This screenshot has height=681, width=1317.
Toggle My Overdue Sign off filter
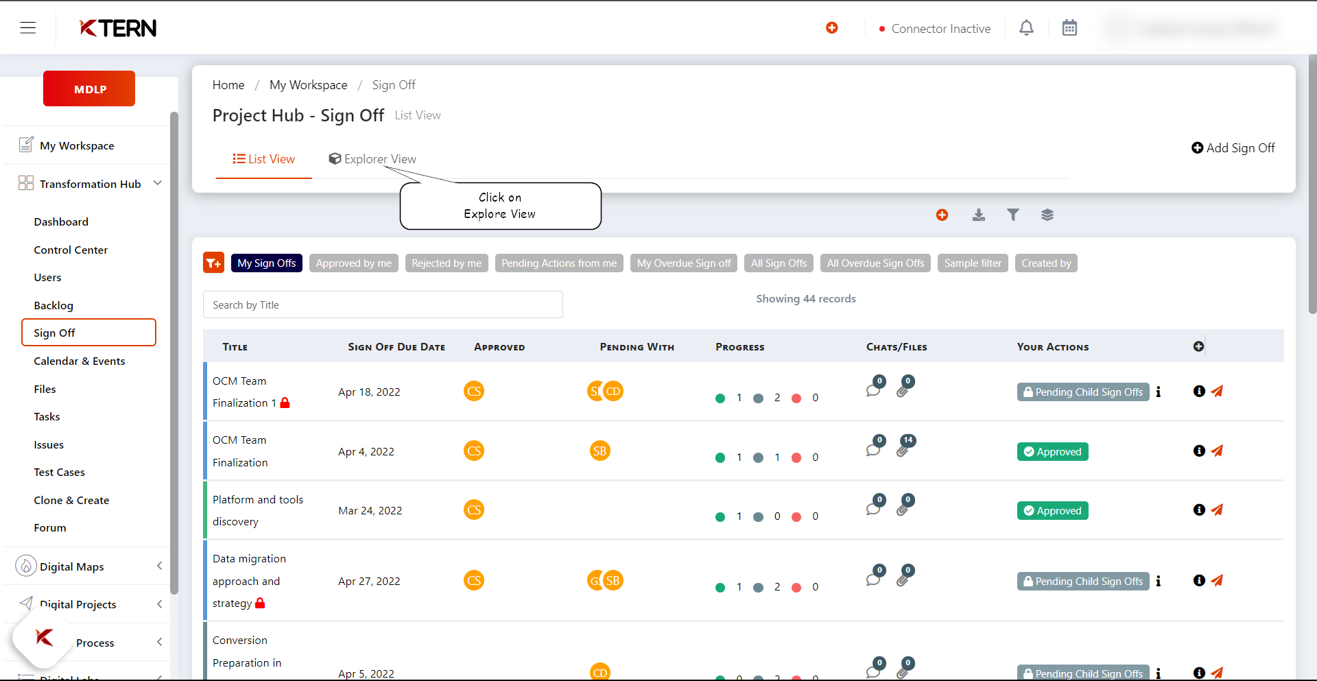(x=684, y=263)
